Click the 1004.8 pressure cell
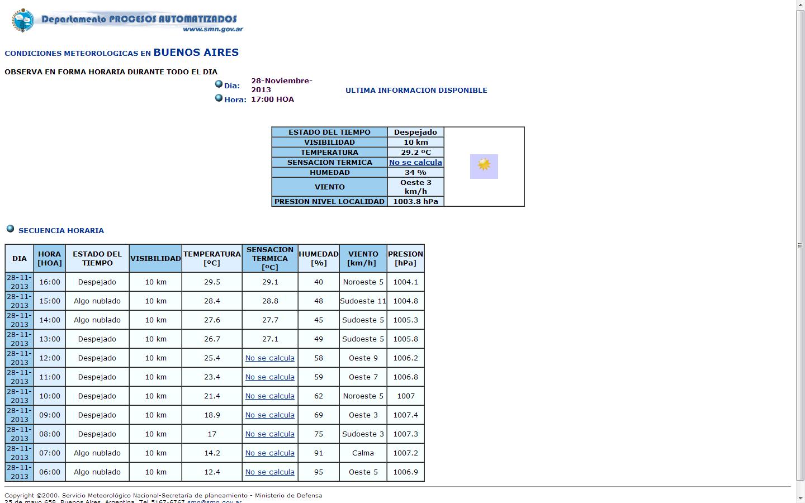 406,301
